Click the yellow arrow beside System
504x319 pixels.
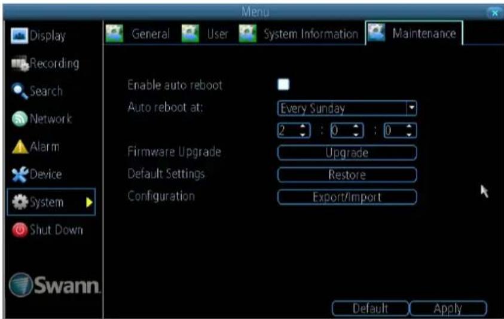pyautogui.click(x=89, y=203)
